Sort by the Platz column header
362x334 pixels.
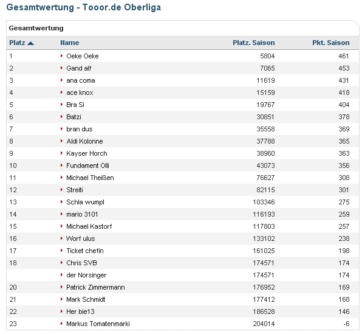click(17, 43)
